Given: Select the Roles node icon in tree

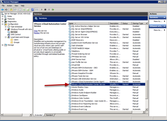Looking at the screenshot, I should click(6, 16).
